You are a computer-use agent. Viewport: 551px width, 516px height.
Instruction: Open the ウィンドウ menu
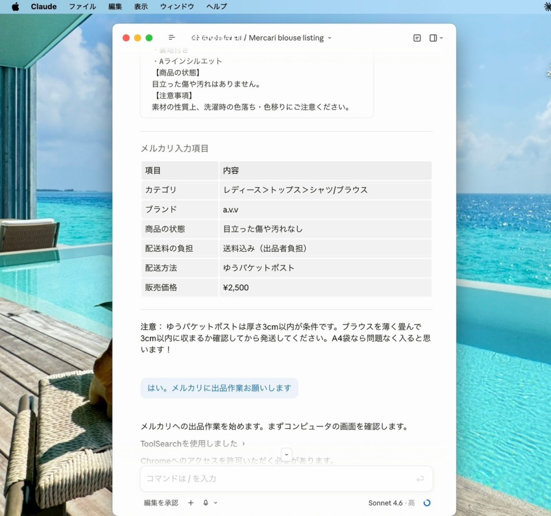tap(176, 6)
